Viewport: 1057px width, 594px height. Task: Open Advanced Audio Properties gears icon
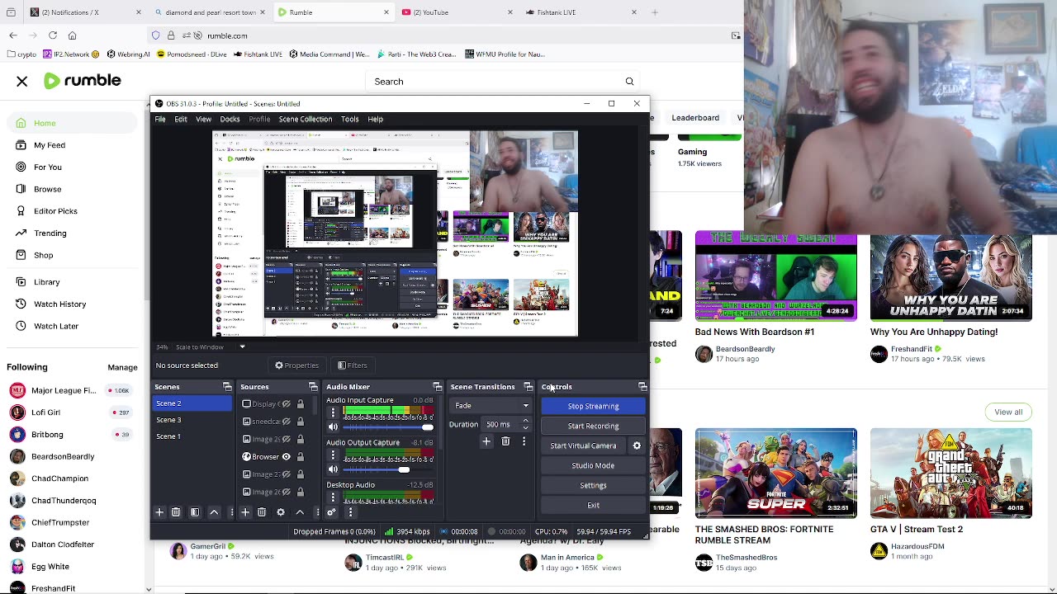[332, 512]
